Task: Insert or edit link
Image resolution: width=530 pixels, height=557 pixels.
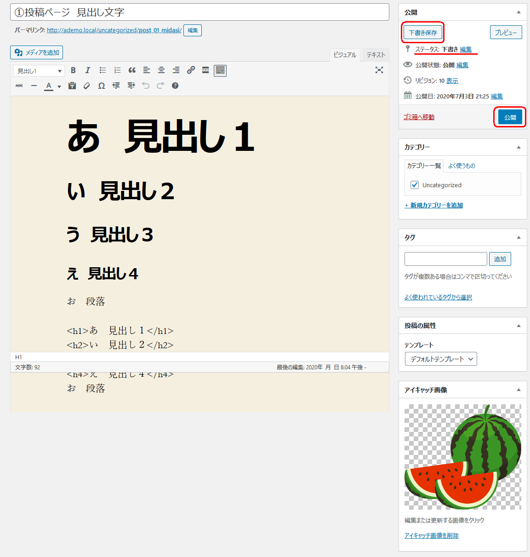Action: point(191,70)
